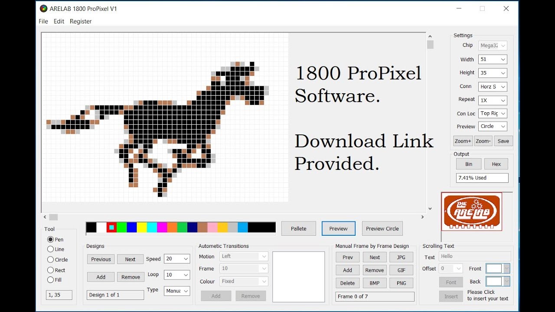This screenshot has height=312, width=555.
Task: Export output as Bin
Action: pos(469,164)
